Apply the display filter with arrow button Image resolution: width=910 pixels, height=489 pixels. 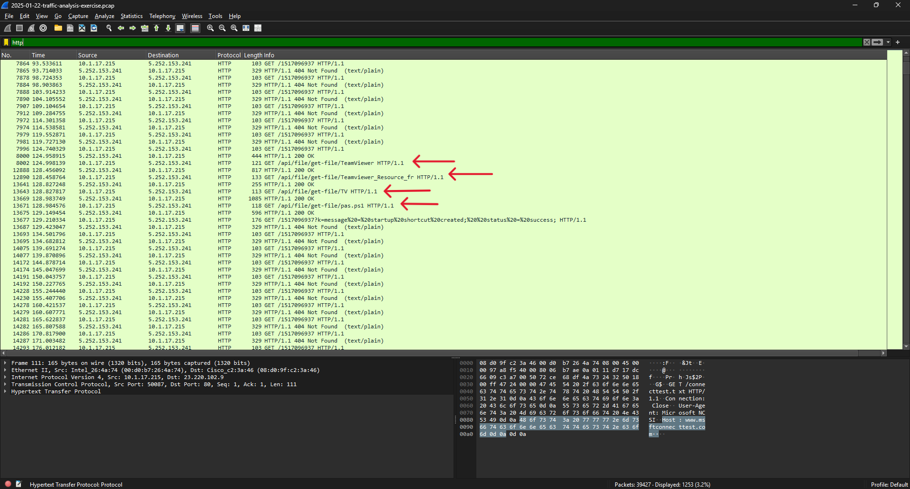(877, 42)
